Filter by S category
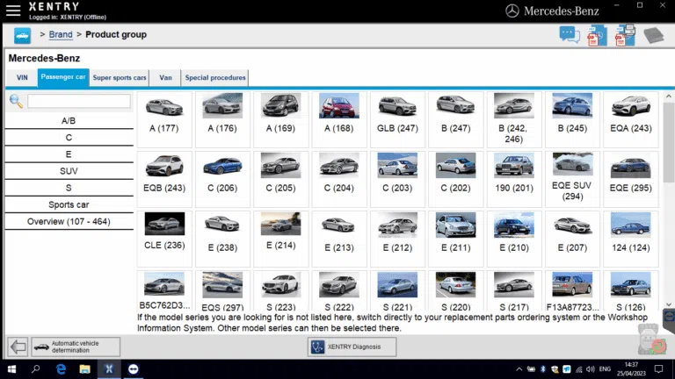Viewport: 675px width, 379px height. pyautogui.click(x=69, y=188)
